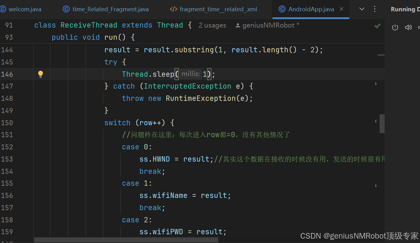Click the green inspections checkmark icon
Screen dimensions: 420x243
tap(377, 26)
